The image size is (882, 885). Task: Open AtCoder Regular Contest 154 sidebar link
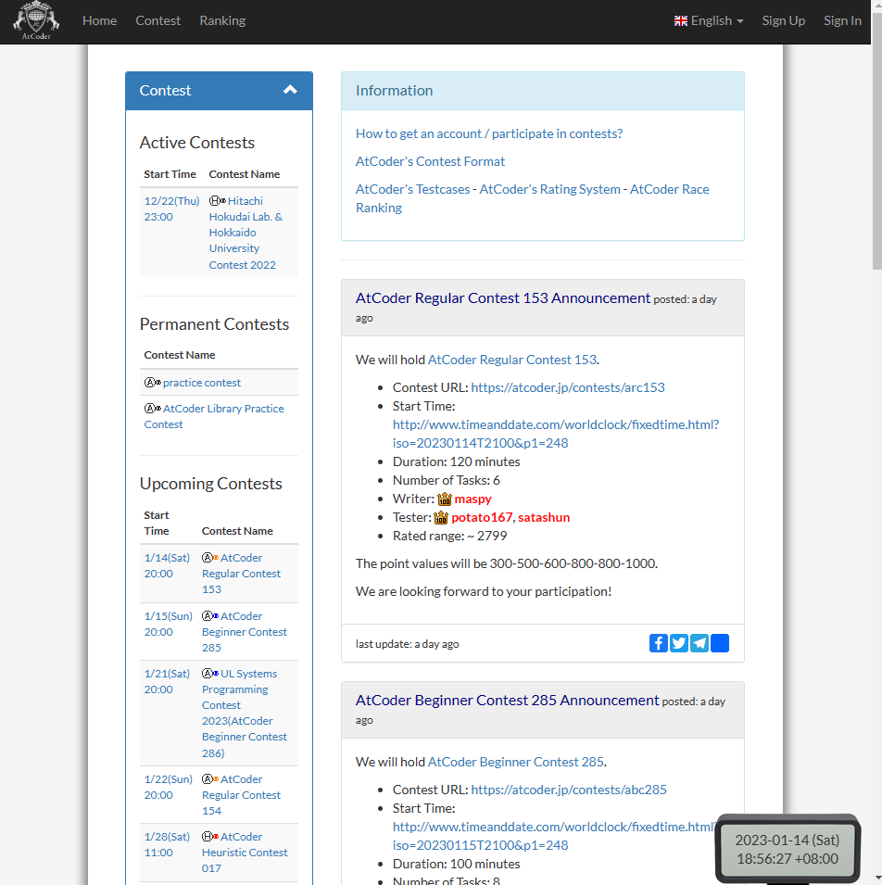[x=242, y=795]
